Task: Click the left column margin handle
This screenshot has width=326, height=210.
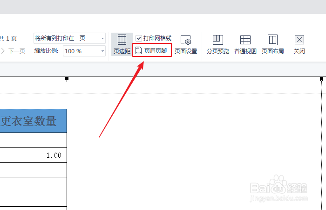Action: 67,79
